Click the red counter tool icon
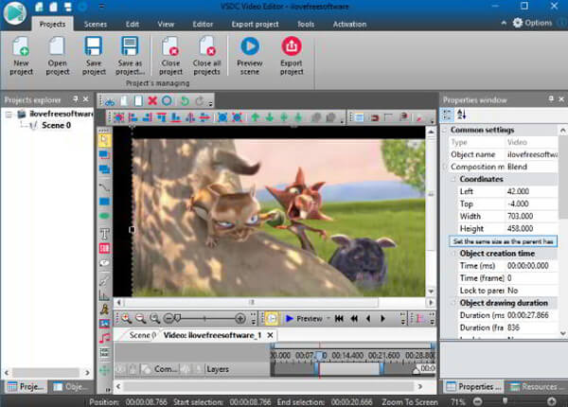 coord(104,248)
